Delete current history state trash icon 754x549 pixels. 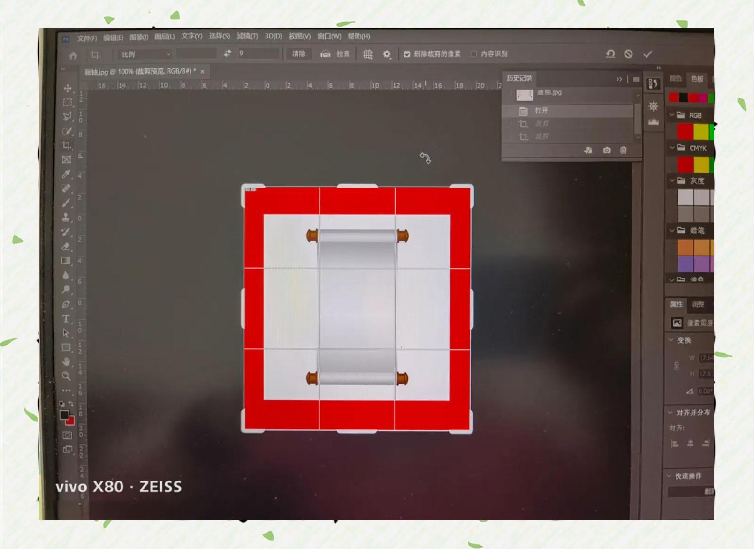[623, 150]
